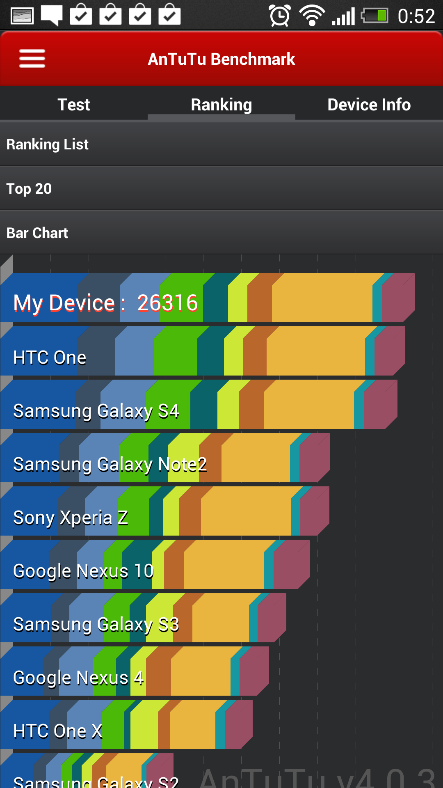Open the hamburger menu icon
The height and width of the screenshot is (788, 443).
[x=32, y=59]
